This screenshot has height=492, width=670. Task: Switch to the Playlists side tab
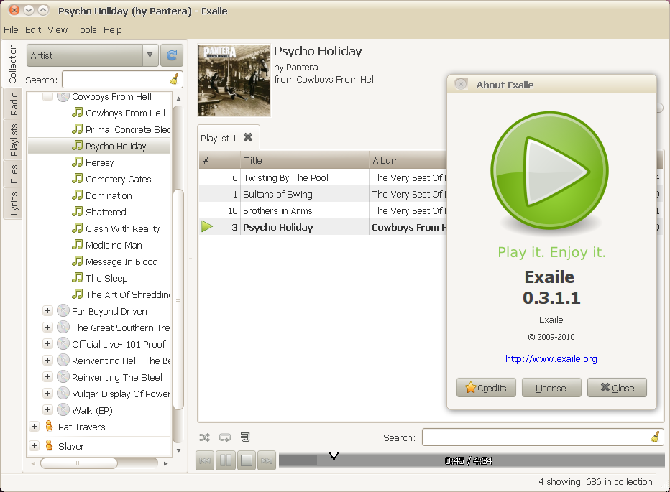pos(13,139)
